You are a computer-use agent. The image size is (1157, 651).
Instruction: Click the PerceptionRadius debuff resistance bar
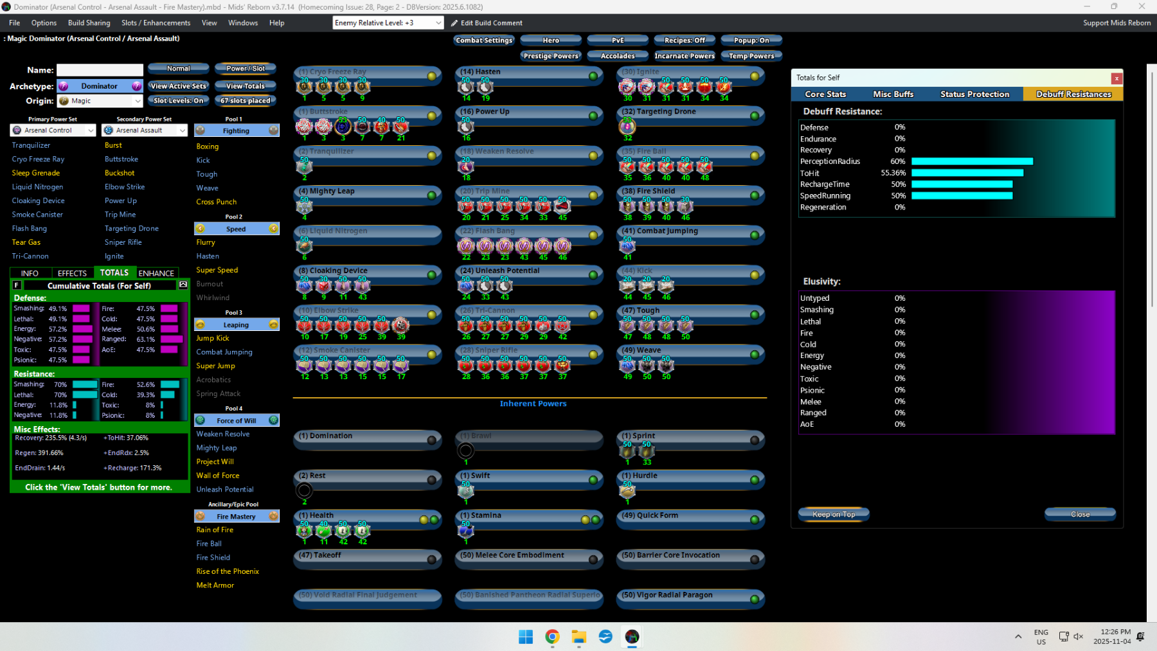click(972, 161)
